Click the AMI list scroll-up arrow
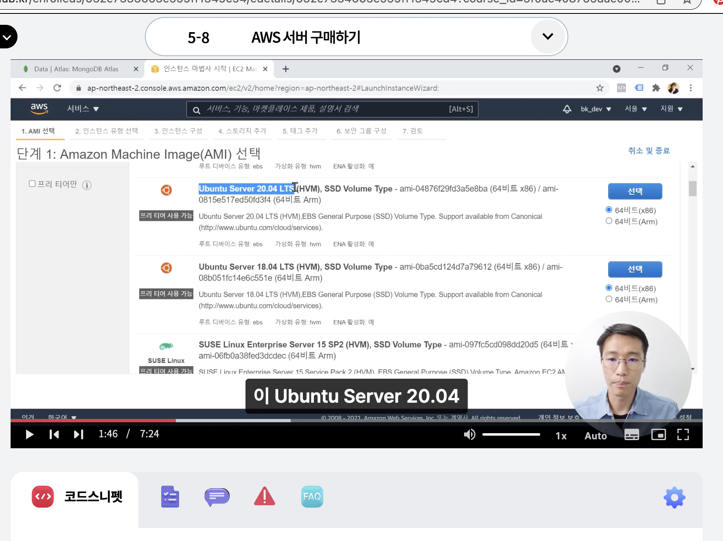 pyautogui.click(x=692, y=166)
